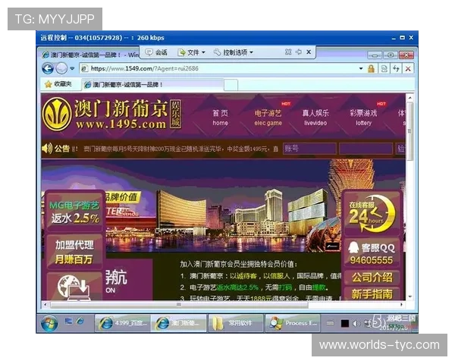Click the vertical scrollbar down arrow
Viewport: 455px width, 364px height.
tap(409, 297)
